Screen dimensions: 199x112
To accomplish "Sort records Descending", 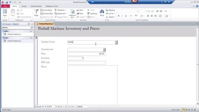I will pos(46,13).
